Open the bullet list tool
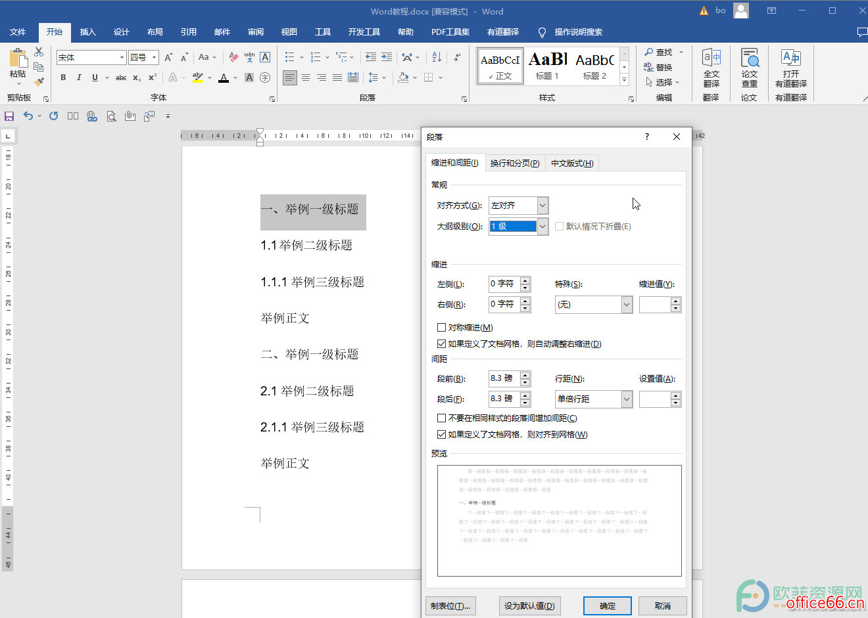This screenshot has height=618, width=868. point(290,58)
